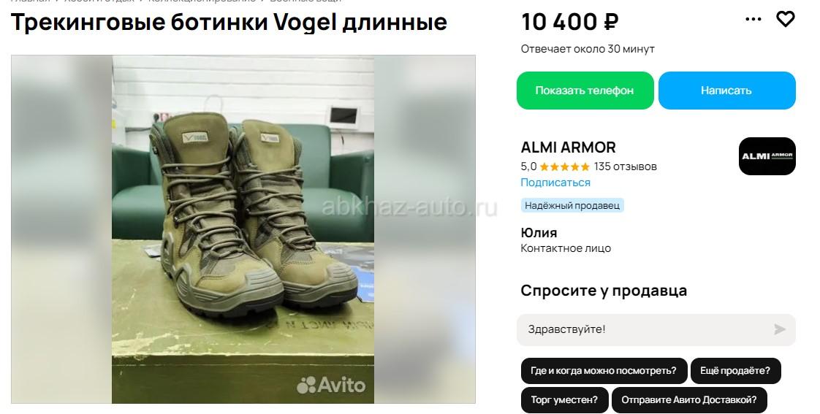Add listing to favorites with heart icon
The height and width of the screenshot is (414, 820).
pos(785,19)
